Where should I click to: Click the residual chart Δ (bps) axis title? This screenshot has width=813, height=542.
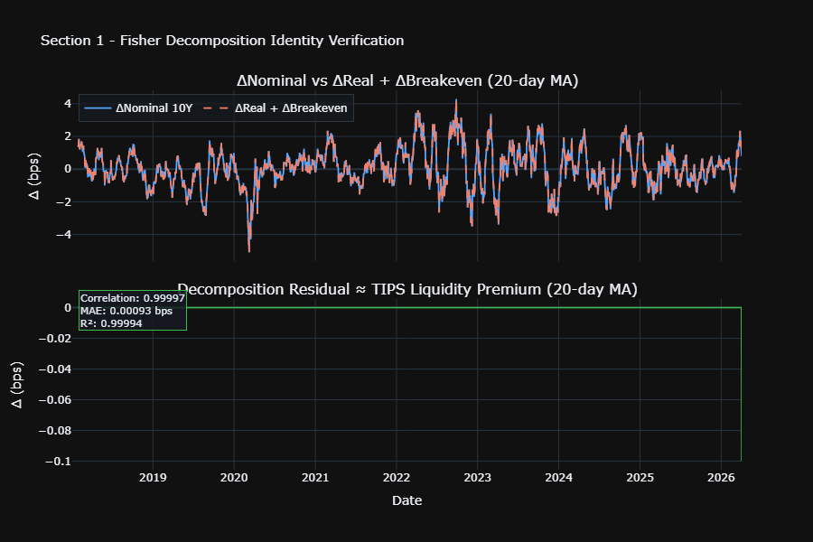coord(17,385)
